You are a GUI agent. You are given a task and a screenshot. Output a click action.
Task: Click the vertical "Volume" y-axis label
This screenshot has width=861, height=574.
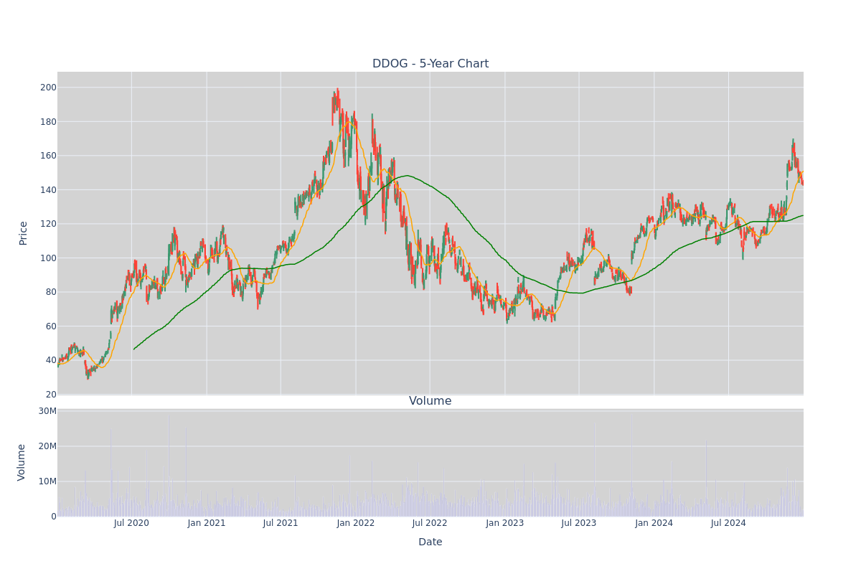22,462
